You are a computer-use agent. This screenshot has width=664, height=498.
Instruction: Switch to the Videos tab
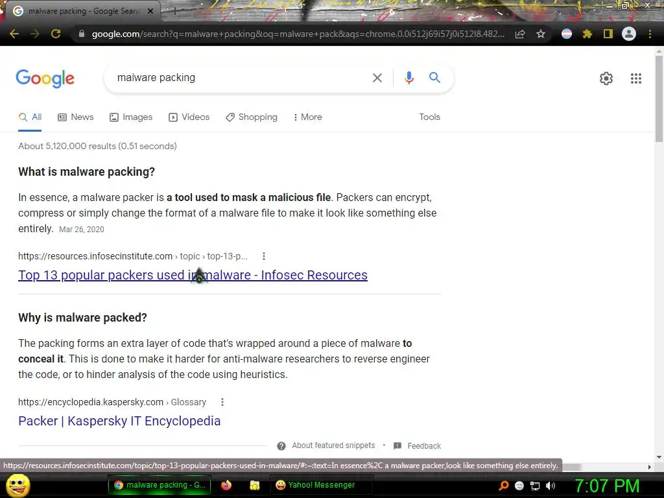pos(189,117)
